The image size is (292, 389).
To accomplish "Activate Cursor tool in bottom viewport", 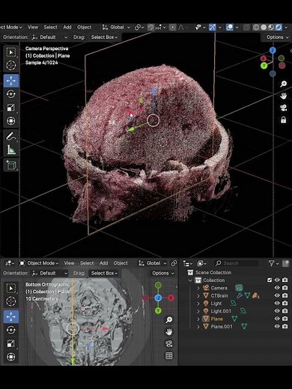I will pos(10,301).
